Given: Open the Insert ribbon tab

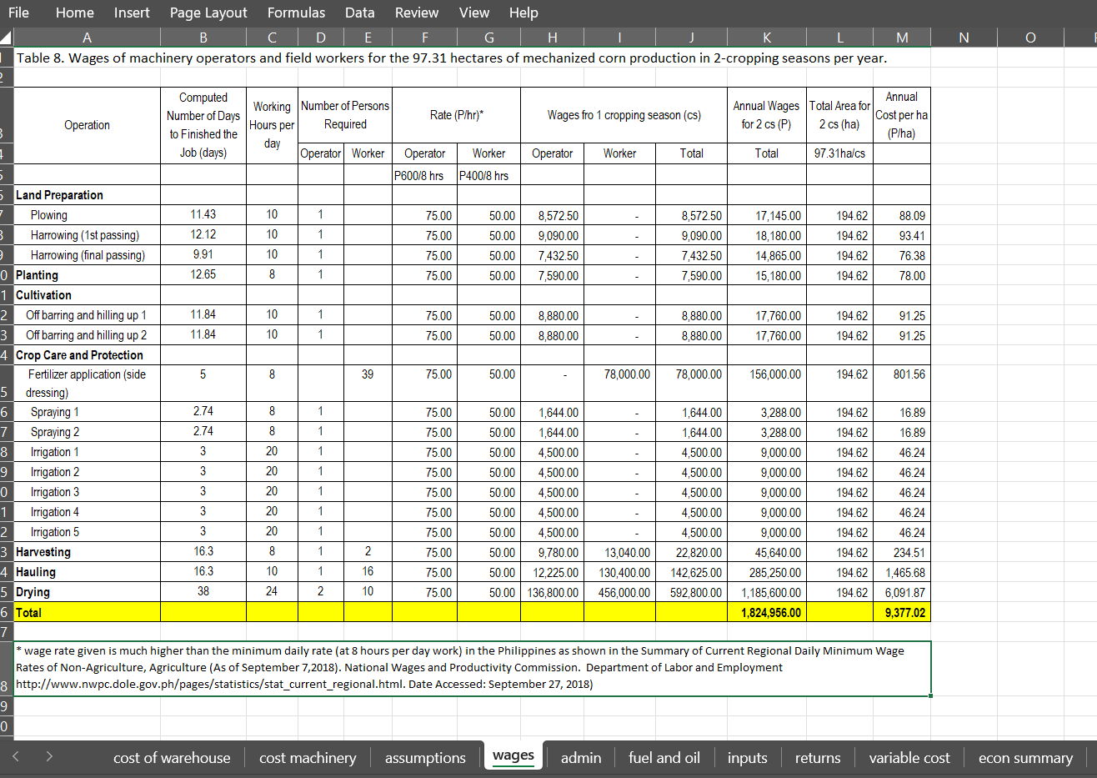Looking at the screenshot, I should click(132, 13).
